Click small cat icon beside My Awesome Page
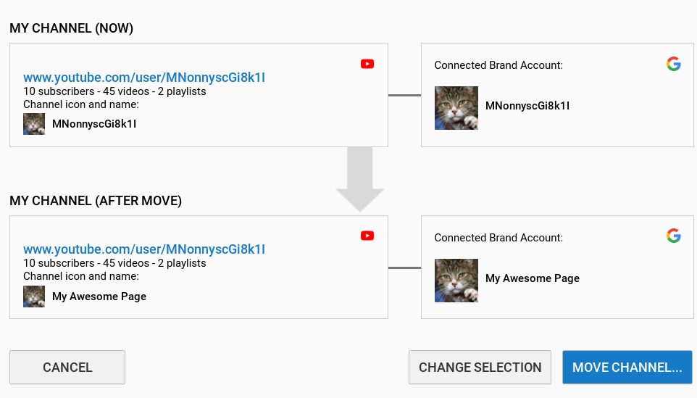The width and height of the screenshot is (697, 398). (34, 297)
